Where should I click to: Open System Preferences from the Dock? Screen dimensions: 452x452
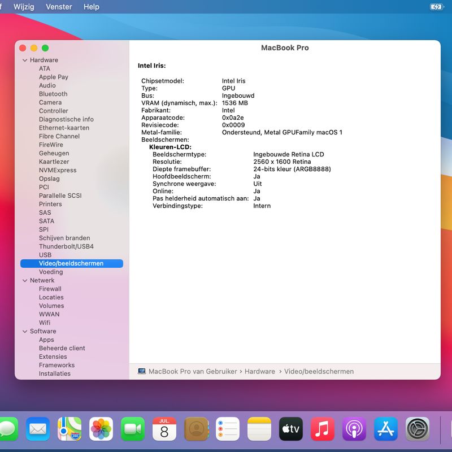(x=418, y=429)
